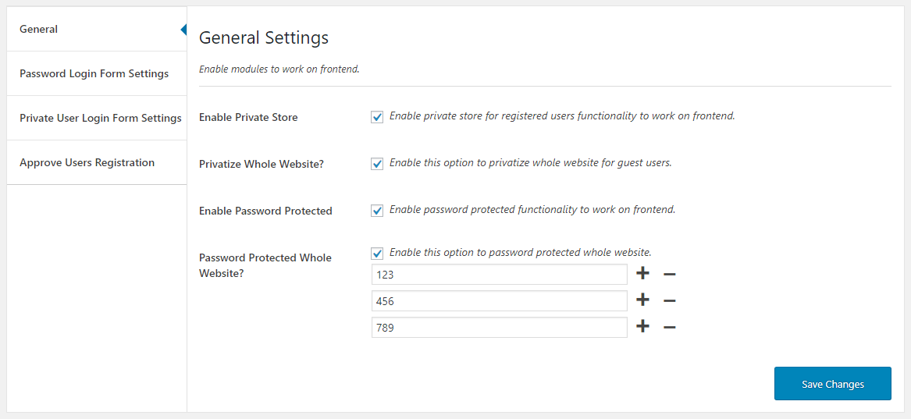
Task: Toggle Password Protected Whole Website checkbox
Action: pyautogui.click(x=378, y=254)
